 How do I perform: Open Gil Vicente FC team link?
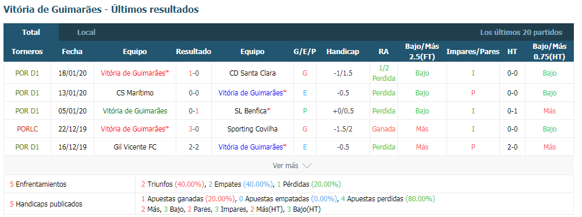click(135, 147)
